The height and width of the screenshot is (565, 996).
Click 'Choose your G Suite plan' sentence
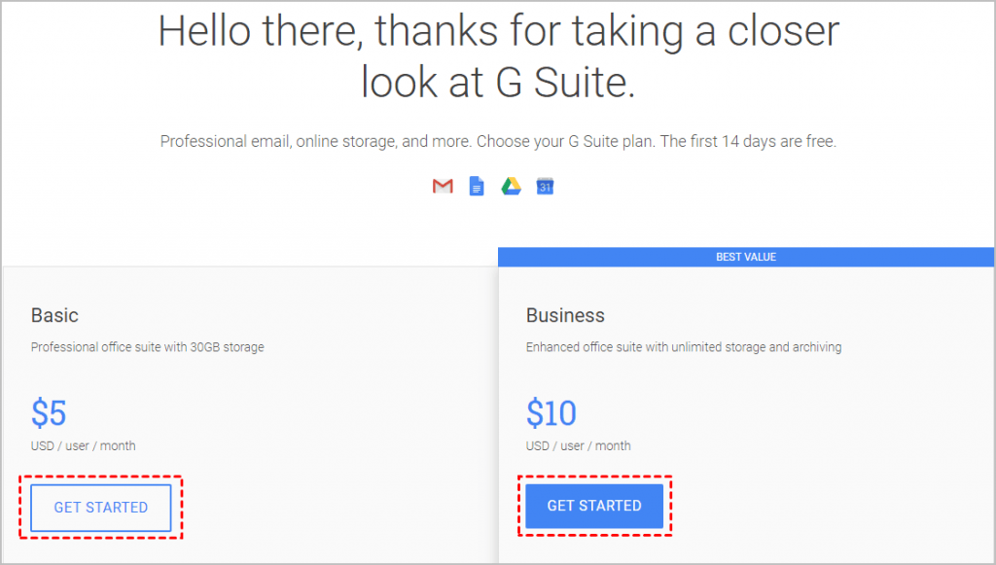point(566,141)
